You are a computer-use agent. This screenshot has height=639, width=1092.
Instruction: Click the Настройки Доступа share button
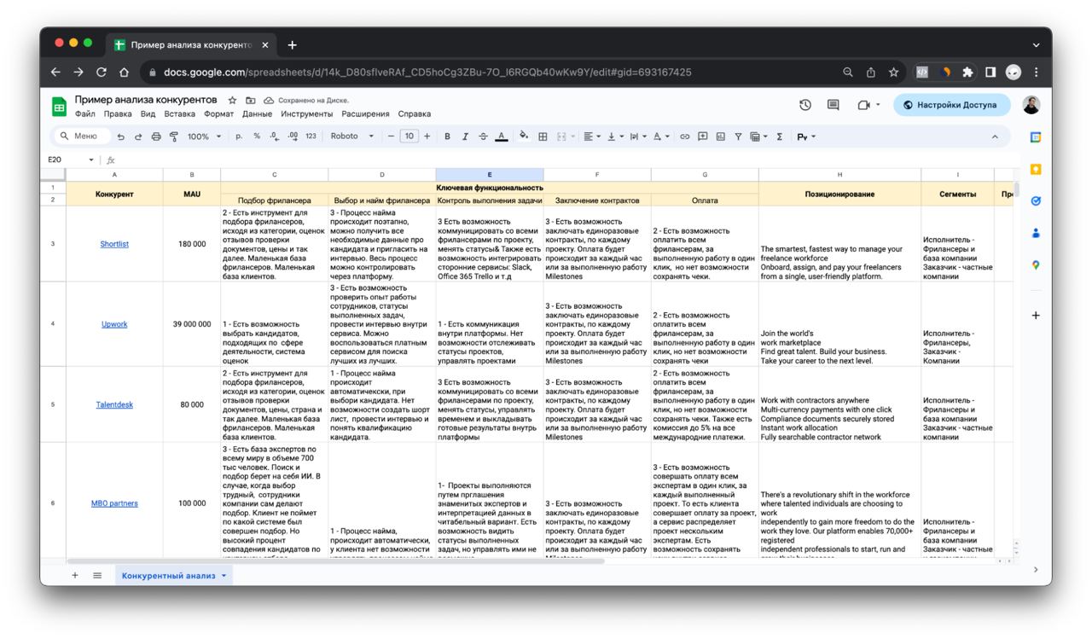pos(951,105)
